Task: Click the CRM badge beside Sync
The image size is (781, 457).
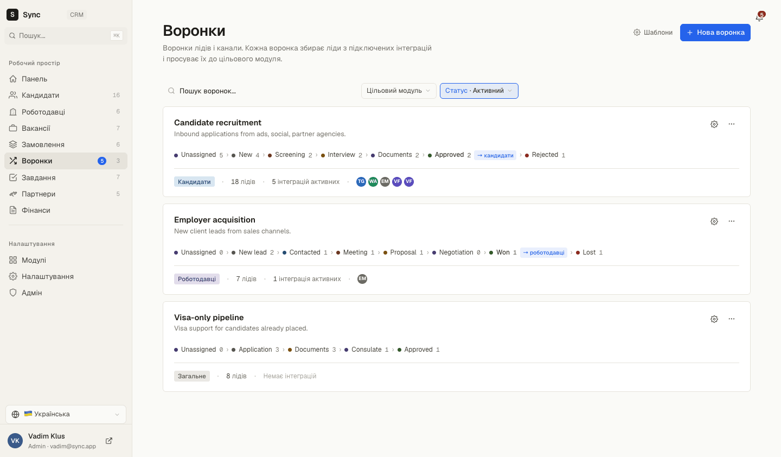Action: [76, 15]
